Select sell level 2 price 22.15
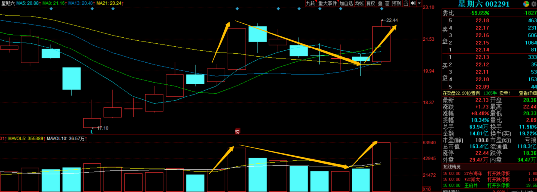Viewport: 537px width, 192px height. [x=482, y=42]
